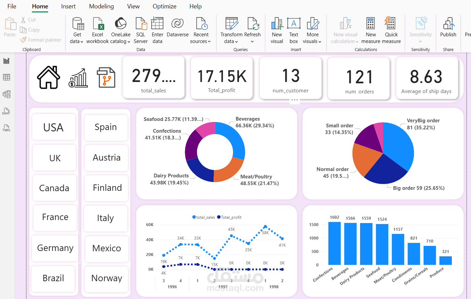This screenshot has width=471, height=299.
Task: Open TMDL view in sidebar
Action: (6, 128)
